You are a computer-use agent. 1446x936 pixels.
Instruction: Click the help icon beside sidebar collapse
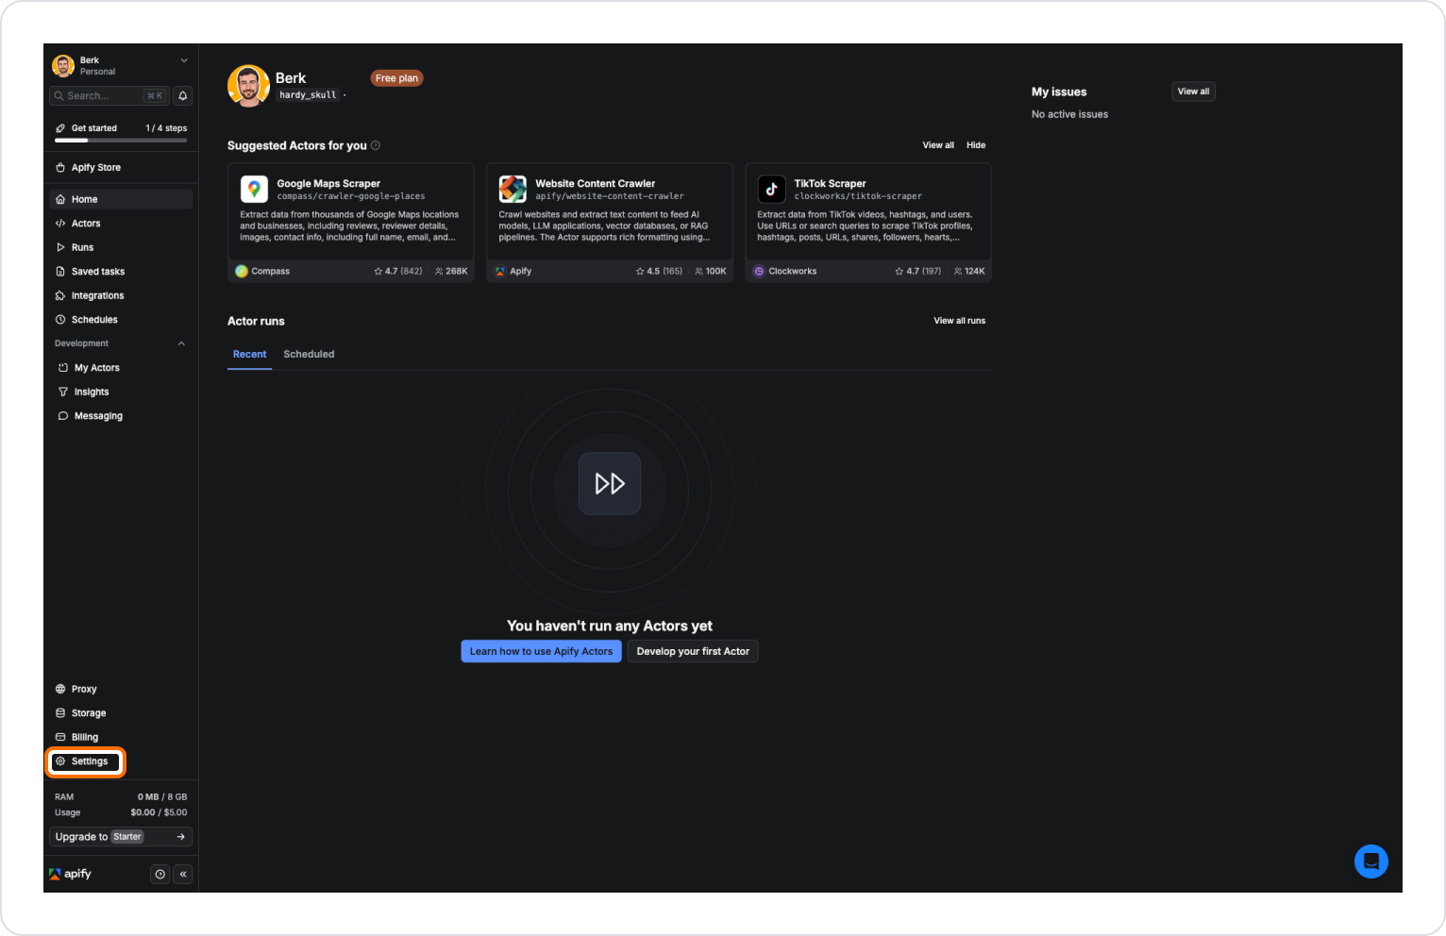(160, 874)
